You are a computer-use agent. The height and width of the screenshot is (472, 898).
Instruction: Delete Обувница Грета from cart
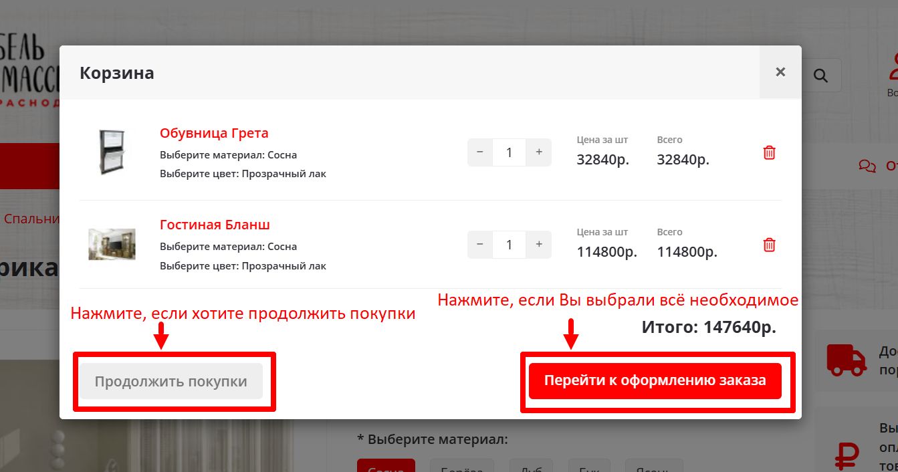click(770, 152)
